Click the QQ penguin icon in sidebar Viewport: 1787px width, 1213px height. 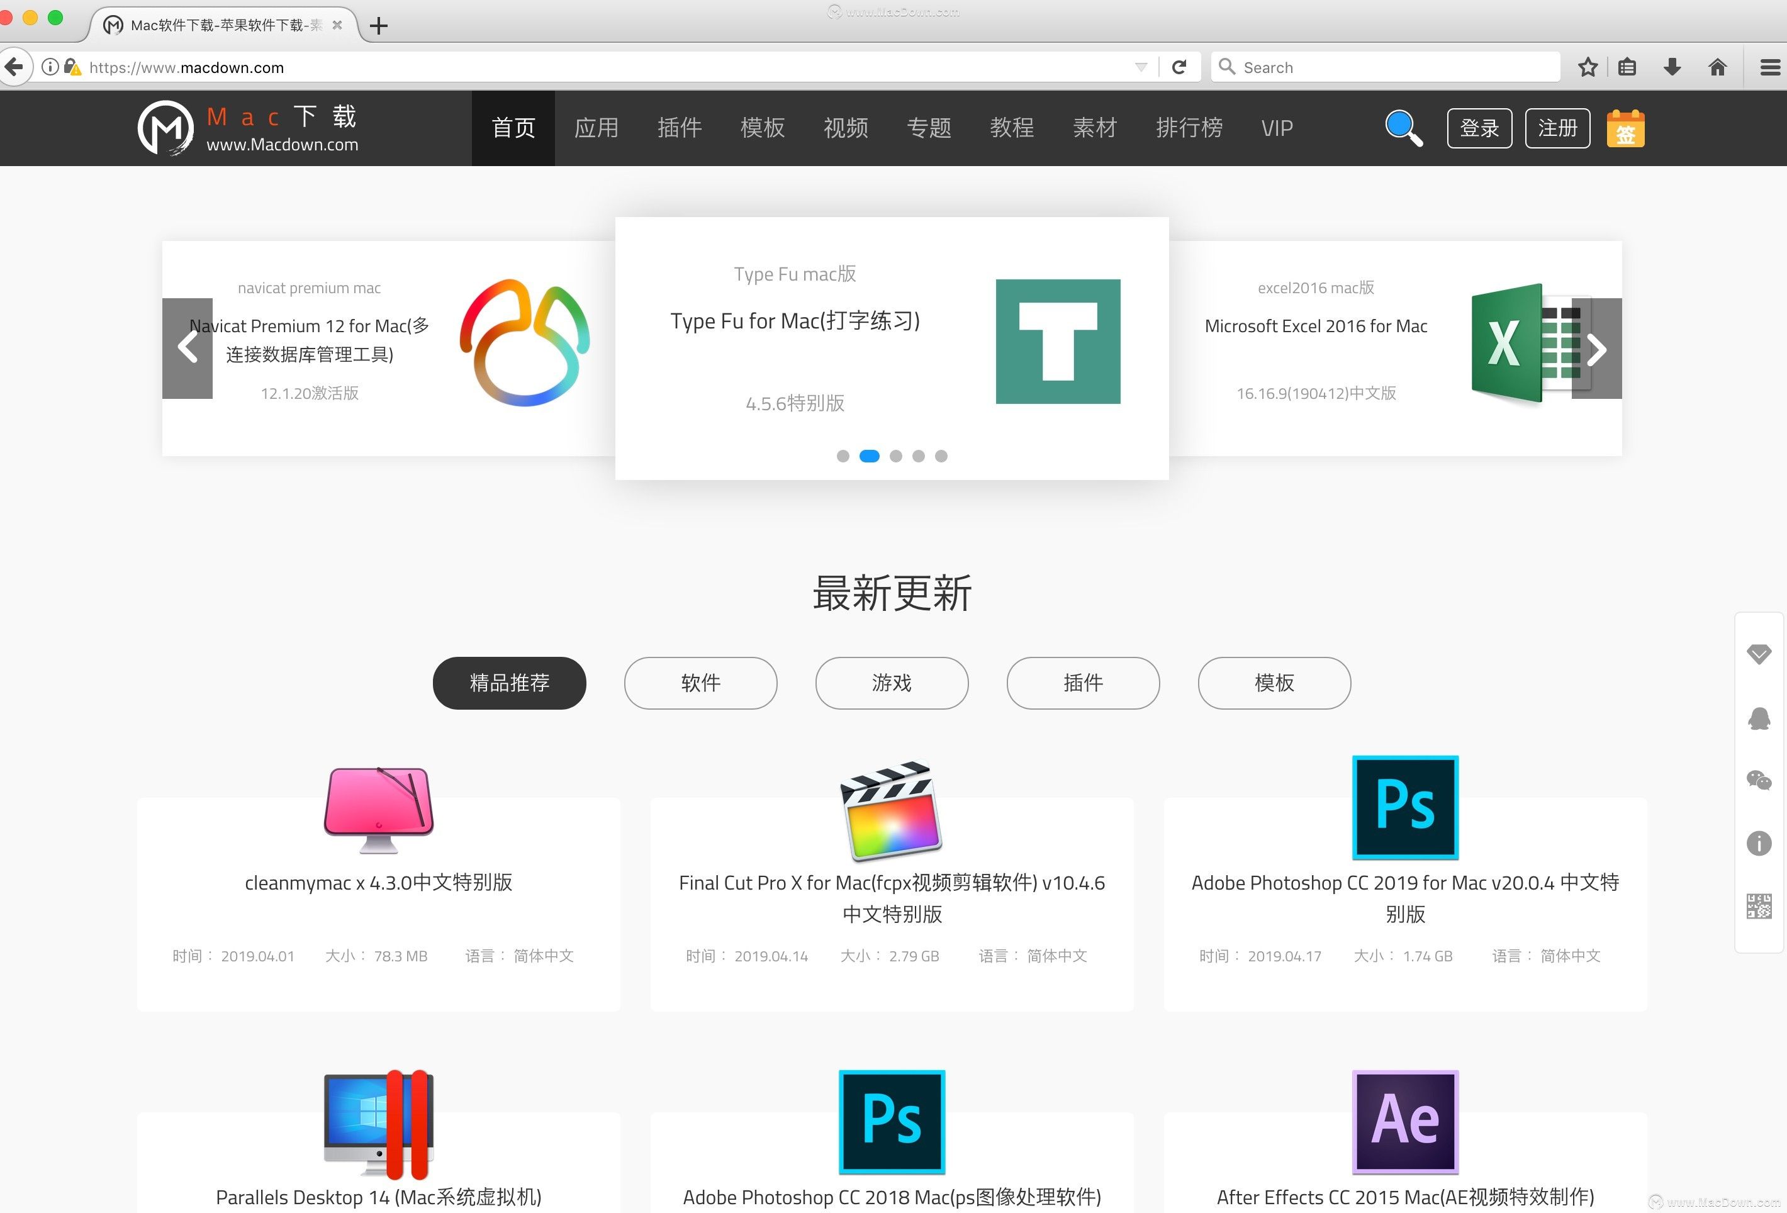(x=1759, y=718)
